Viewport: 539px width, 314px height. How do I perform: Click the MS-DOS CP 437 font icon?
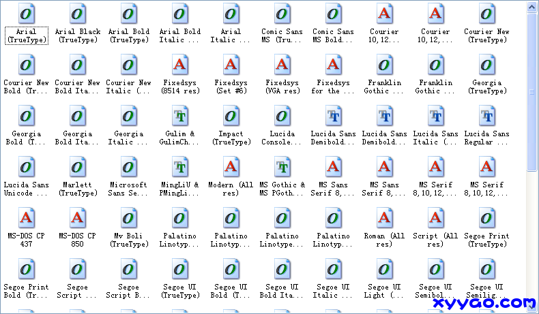[27, 218]
